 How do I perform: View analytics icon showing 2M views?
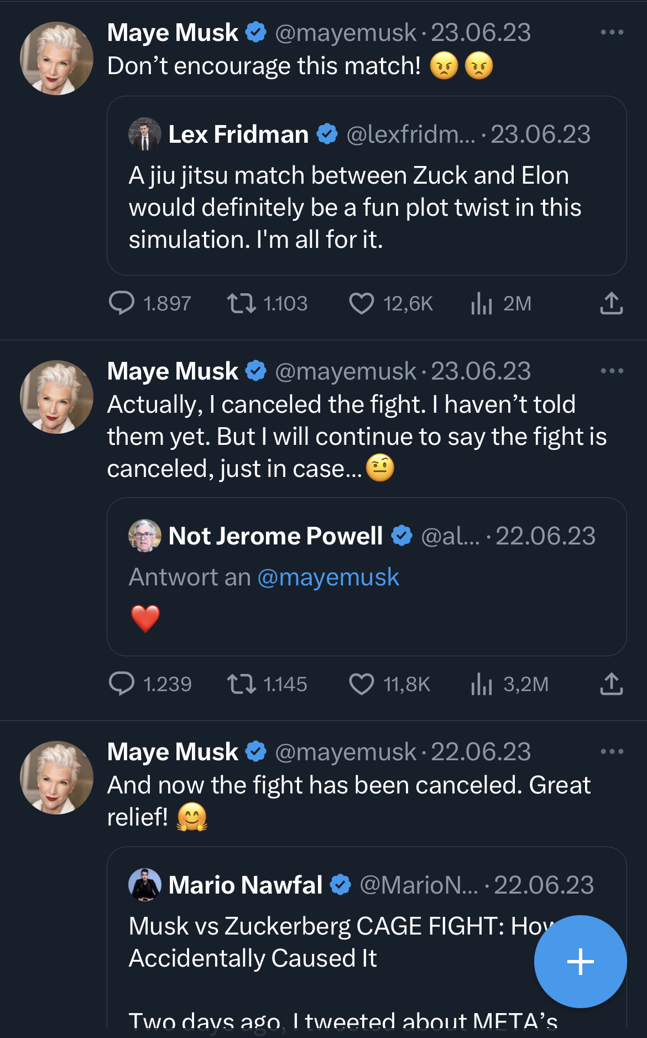point(482,303)
